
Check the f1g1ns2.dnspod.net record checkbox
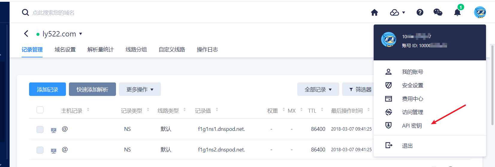click(x=40, y=150)
